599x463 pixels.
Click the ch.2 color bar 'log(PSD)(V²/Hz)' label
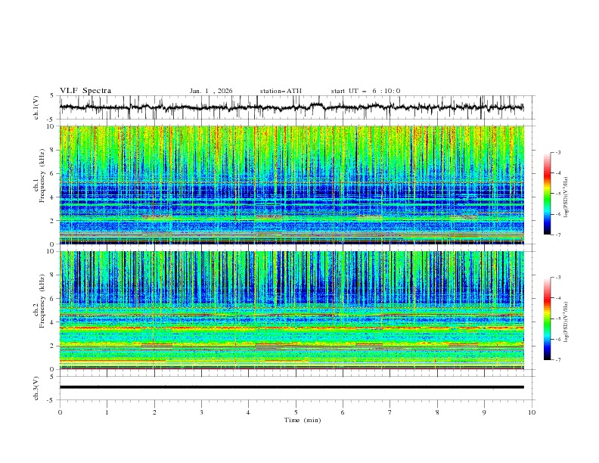[566, 322]
